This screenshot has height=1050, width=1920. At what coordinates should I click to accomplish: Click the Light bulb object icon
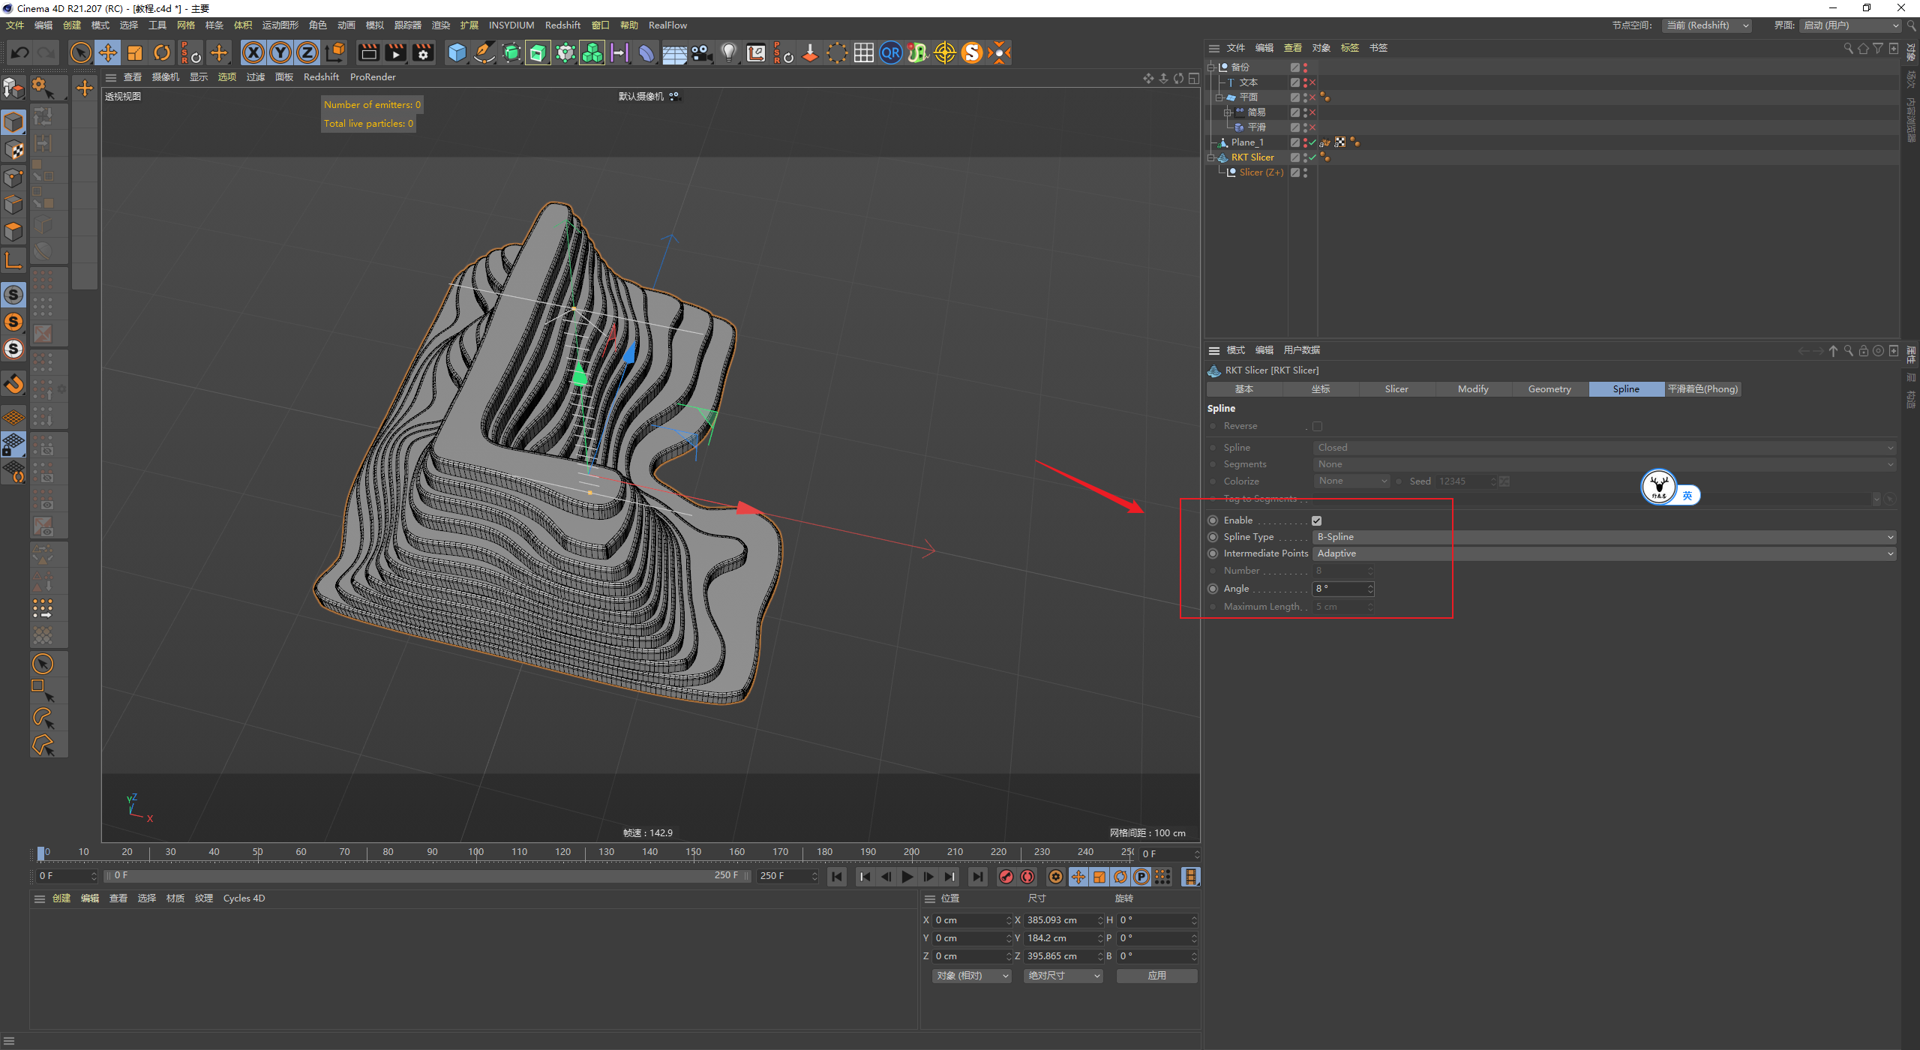[x=728, y=52]
